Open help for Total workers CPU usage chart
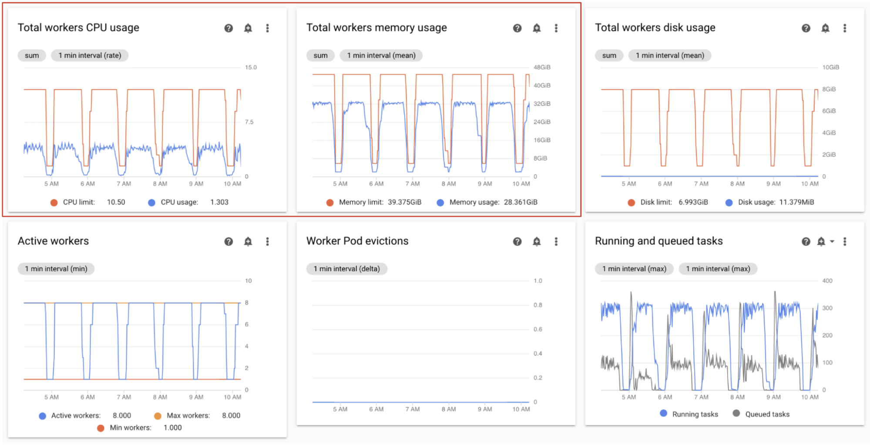870x445 pixels. (x=228, y=28)
